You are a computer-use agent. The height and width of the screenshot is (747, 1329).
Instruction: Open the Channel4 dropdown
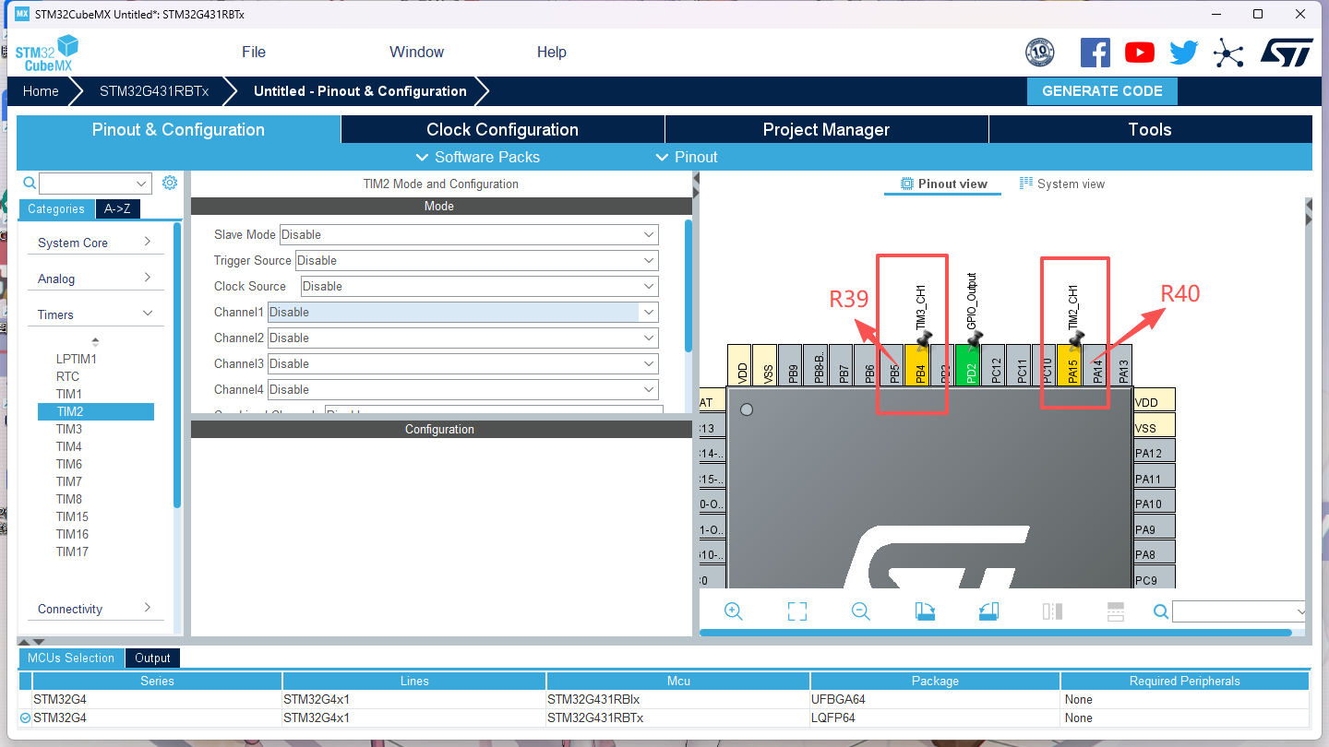pos(462,389)
